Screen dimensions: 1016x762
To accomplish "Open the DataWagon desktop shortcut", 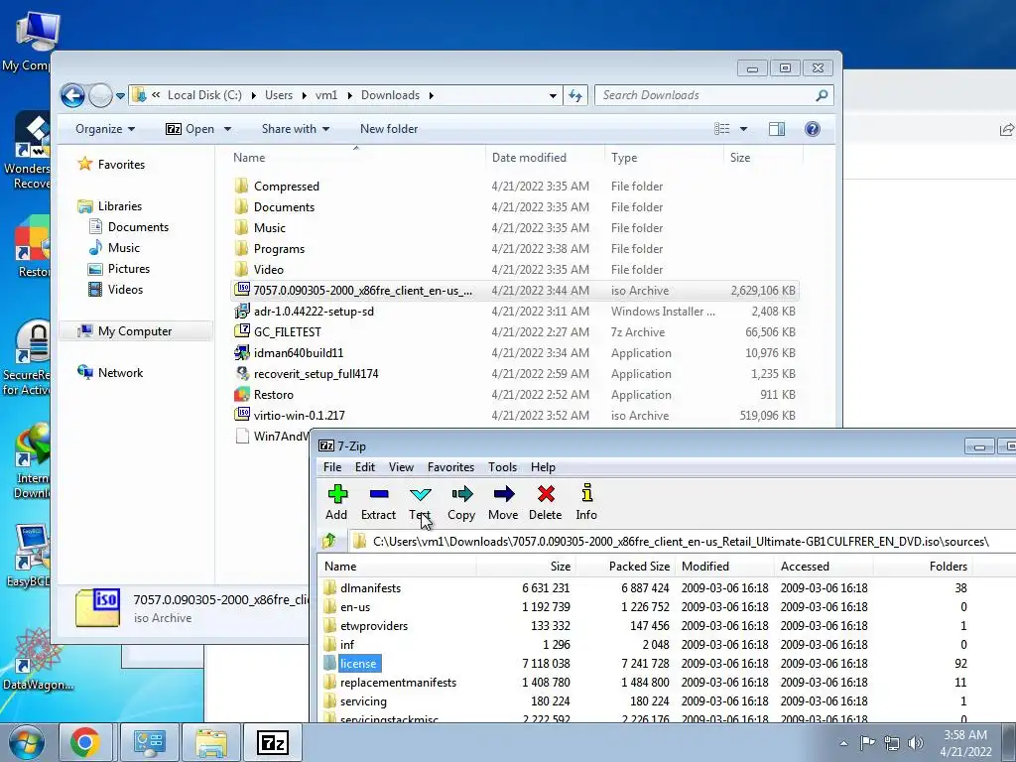I will tap(38, 660).
